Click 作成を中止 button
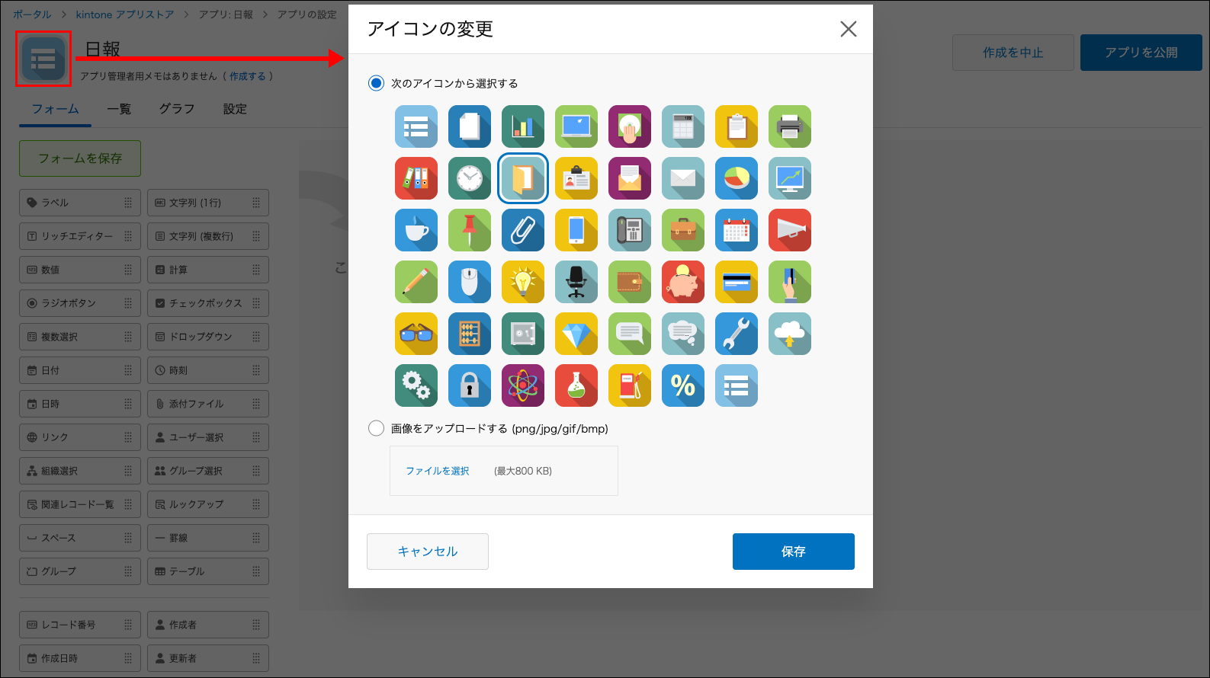This screenshot has height=678, width=1210. tap(1013, 53)
